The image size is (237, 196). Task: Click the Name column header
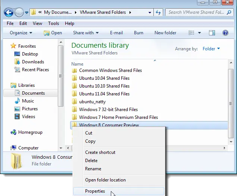77,64
